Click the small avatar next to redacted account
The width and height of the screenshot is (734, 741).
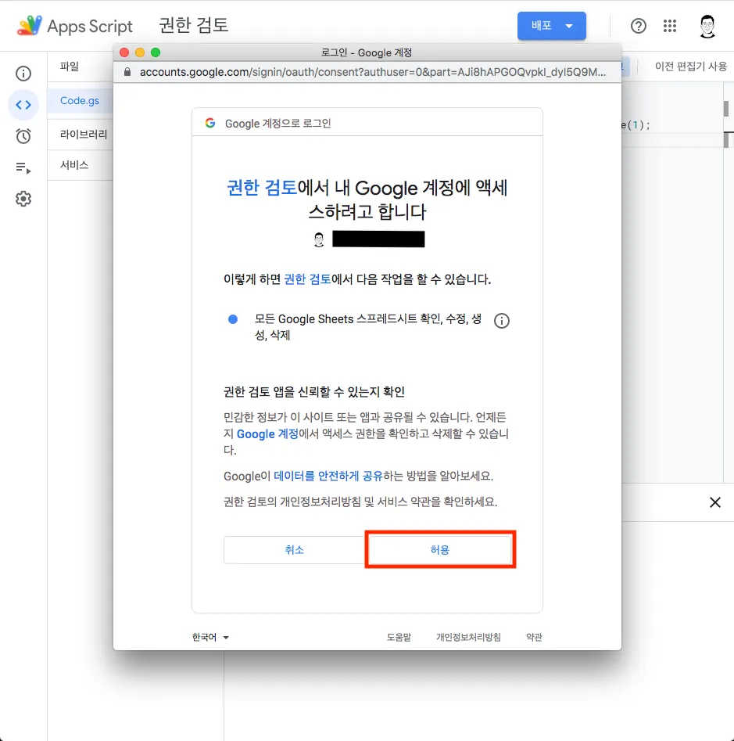coord(319,239)
